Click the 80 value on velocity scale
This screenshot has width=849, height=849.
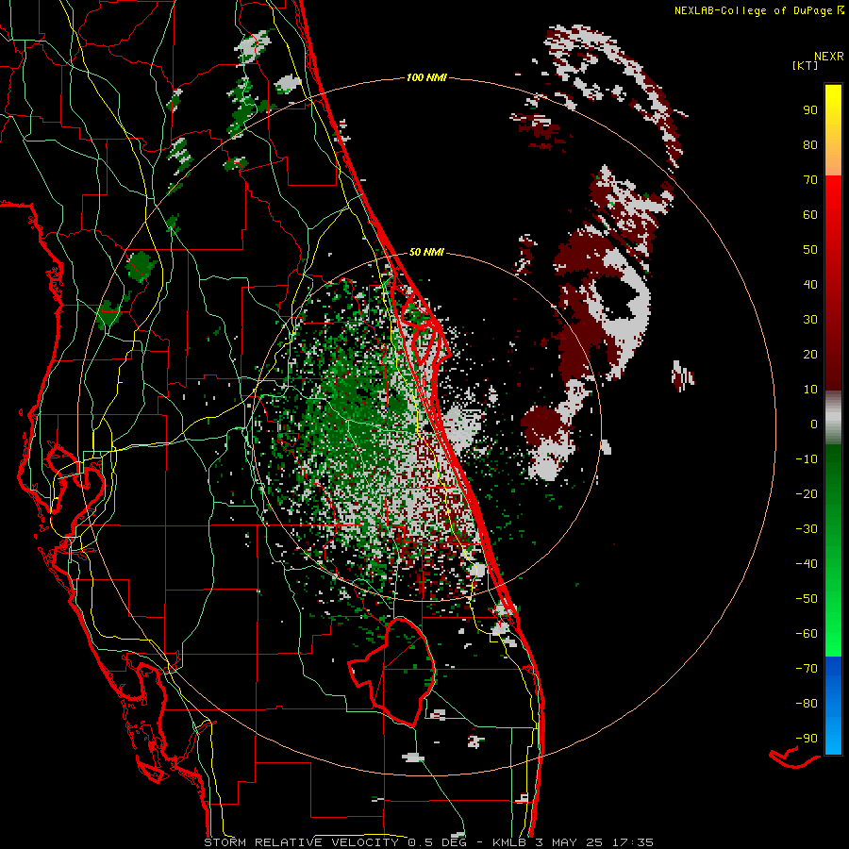pos(810,145)
